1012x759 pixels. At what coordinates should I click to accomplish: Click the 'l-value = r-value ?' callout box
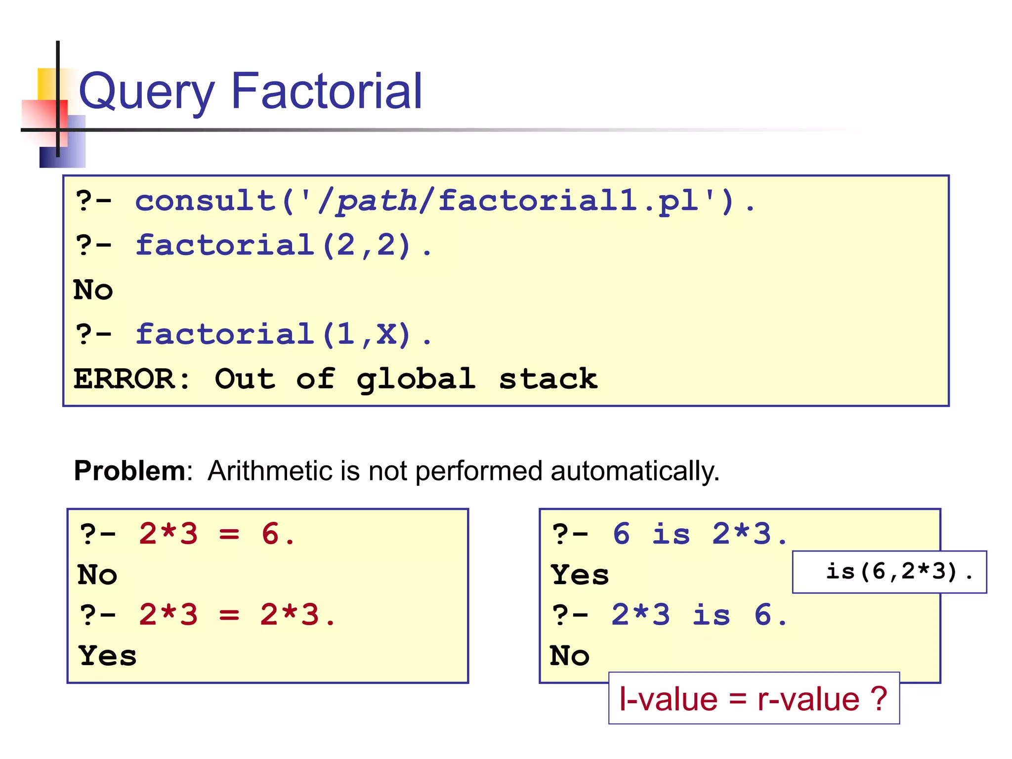point(754,698)
